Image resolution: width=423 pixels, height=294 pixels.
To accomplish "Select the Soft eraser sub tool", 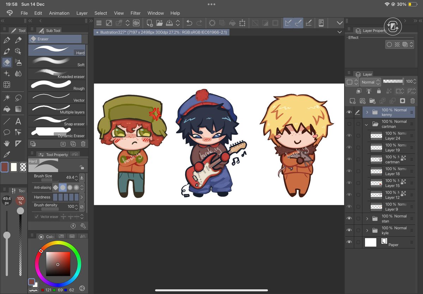I will 57,62.
